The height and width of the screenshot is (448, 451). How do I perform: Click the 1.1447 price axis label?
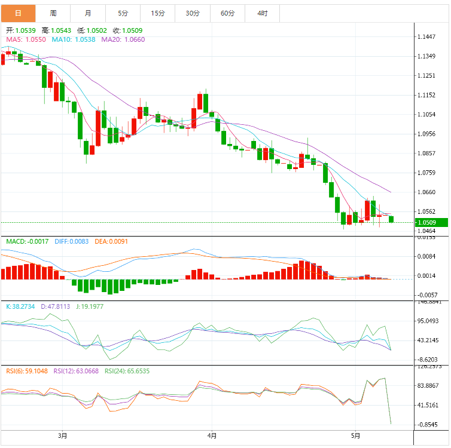pyautogui.click(x=426, y=37)
